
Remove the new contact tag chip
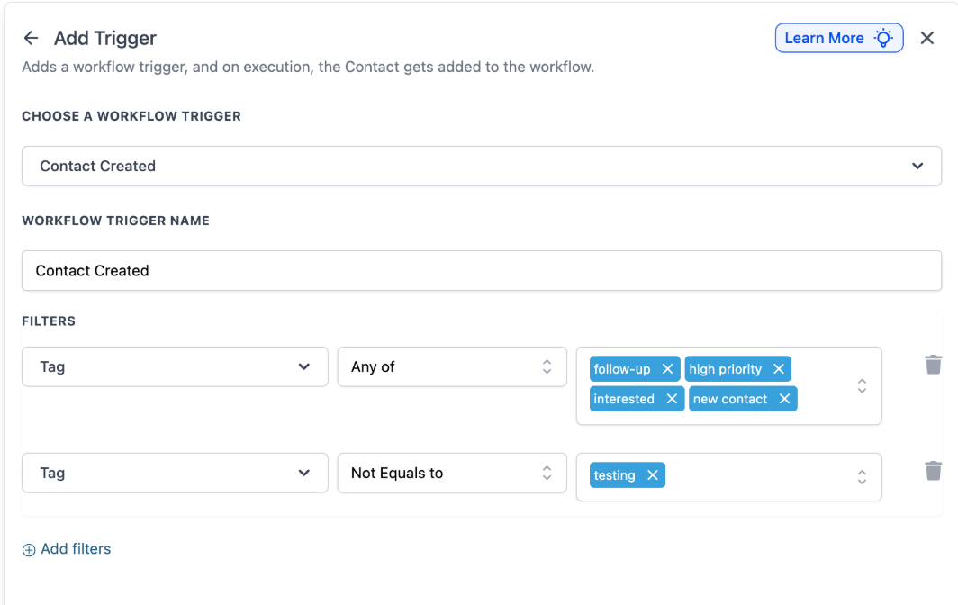point(784,399)
